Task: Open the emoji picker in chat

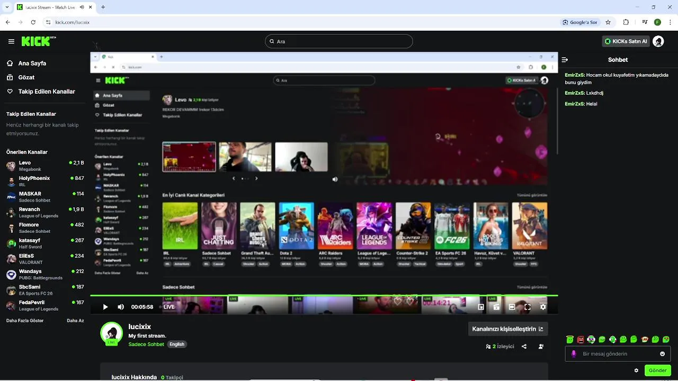Action: (662, 354)
